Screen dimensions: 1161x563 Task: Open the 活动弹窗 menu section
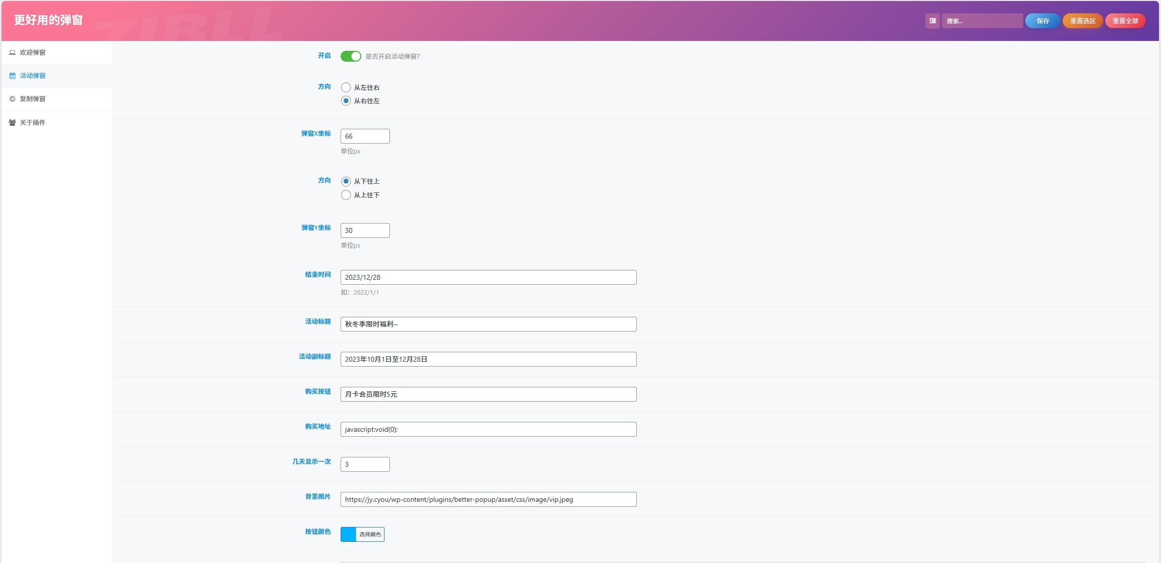[x=57, y=75]
